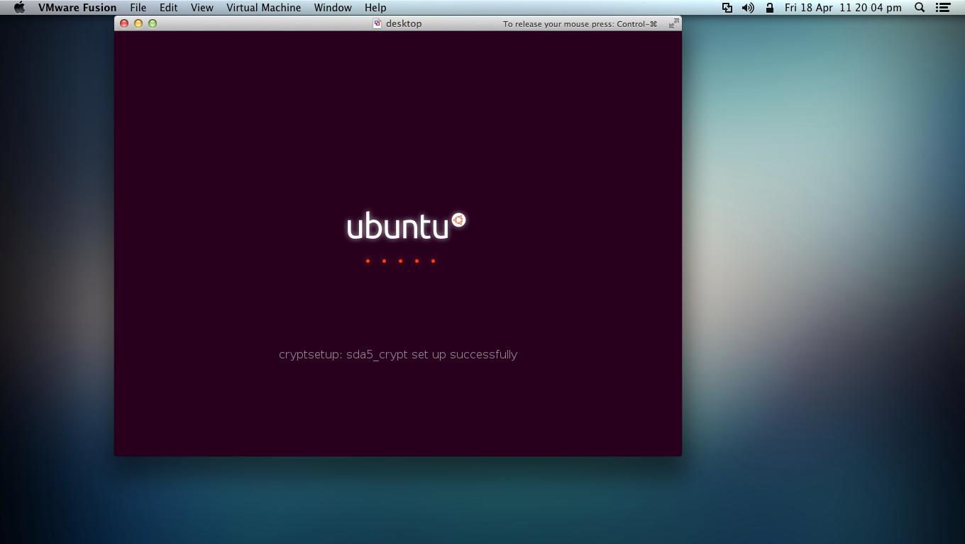The image size is (965, 544).
Task: Click the cryptsetup status message in VM
Action: (398, 354)
